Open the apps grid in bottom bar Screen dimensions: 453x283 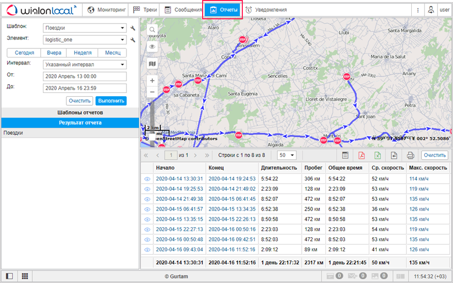tap(25, 275)
